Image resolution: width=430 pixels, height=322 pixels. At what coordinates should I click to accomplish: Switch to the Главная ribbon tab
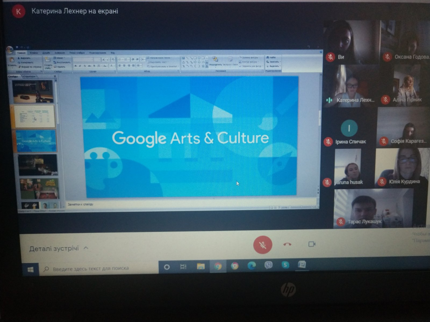tap(21, 53)
